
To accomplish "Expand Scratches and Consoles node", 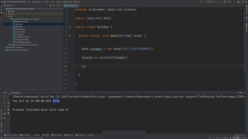I will click(4, 50).
